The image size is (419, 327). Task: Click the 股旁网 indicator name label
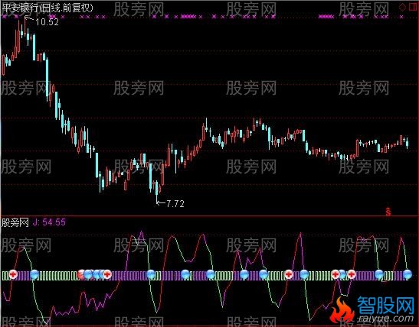[15, 222]
